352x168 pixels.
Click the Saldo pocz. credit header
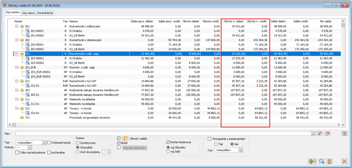pos(169,21)
